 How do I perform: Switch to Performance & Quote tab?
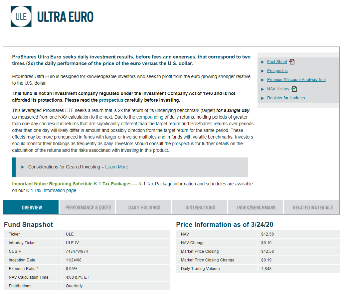pyautogui.click(x=87, y=207)
